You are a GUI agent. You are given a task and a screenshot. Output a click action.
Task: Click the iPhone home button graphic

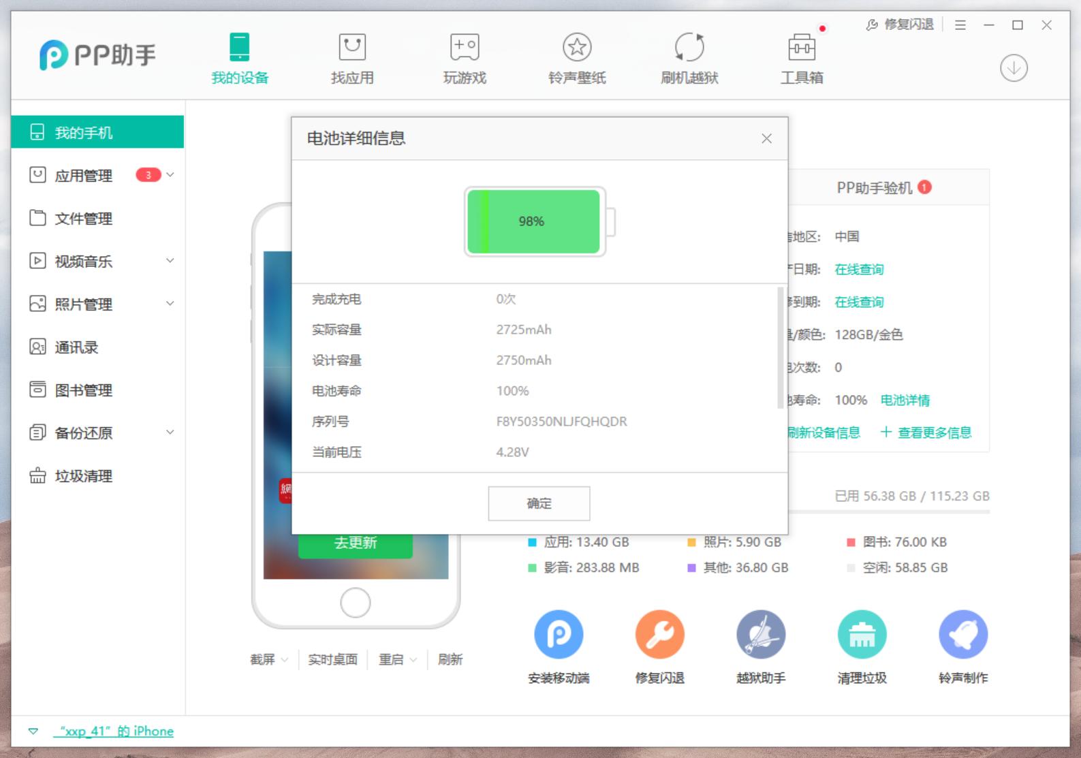point(355,603)
